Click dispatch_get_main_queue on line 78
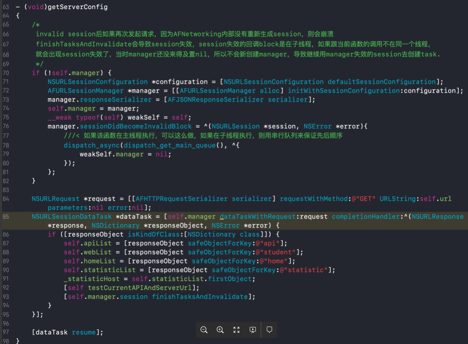Viewport: 468px width, 344px height. (x=170, y=145)
